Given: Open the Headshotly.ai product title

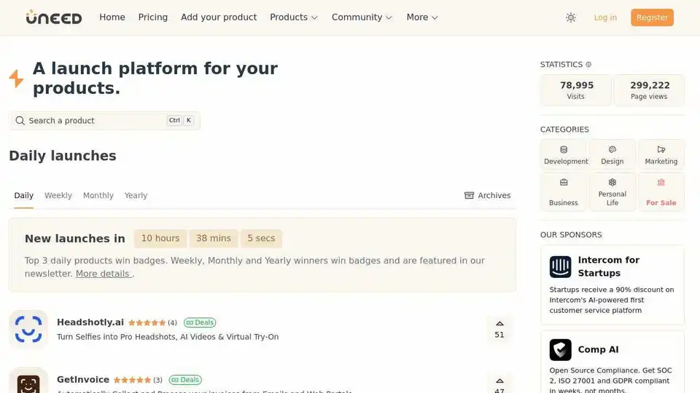Looking at the screenshot, I should tap(90, 322).
